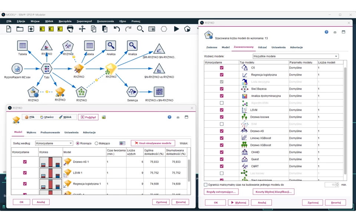The image size is (356, 222).
Task: Click the scissors cut icon
Action: click(82, 29)
